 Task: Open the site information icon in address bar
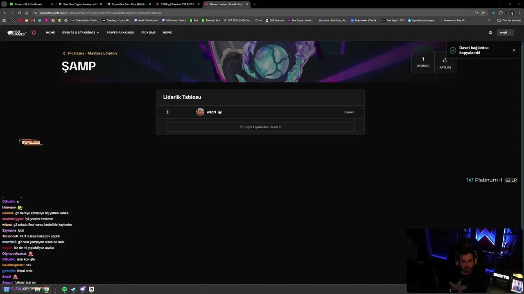36,13
